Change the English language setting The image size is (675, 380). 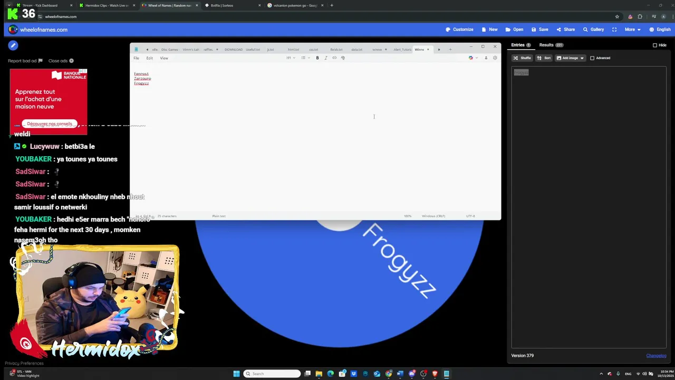(660, 30)
